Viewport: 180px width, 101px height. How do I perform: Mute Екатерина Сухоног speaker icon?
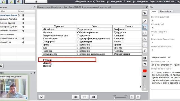[x=23, y=27]
